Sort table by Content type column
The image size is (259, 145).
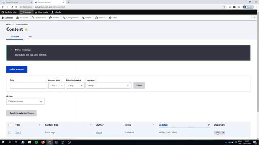(x=52, y=125)
